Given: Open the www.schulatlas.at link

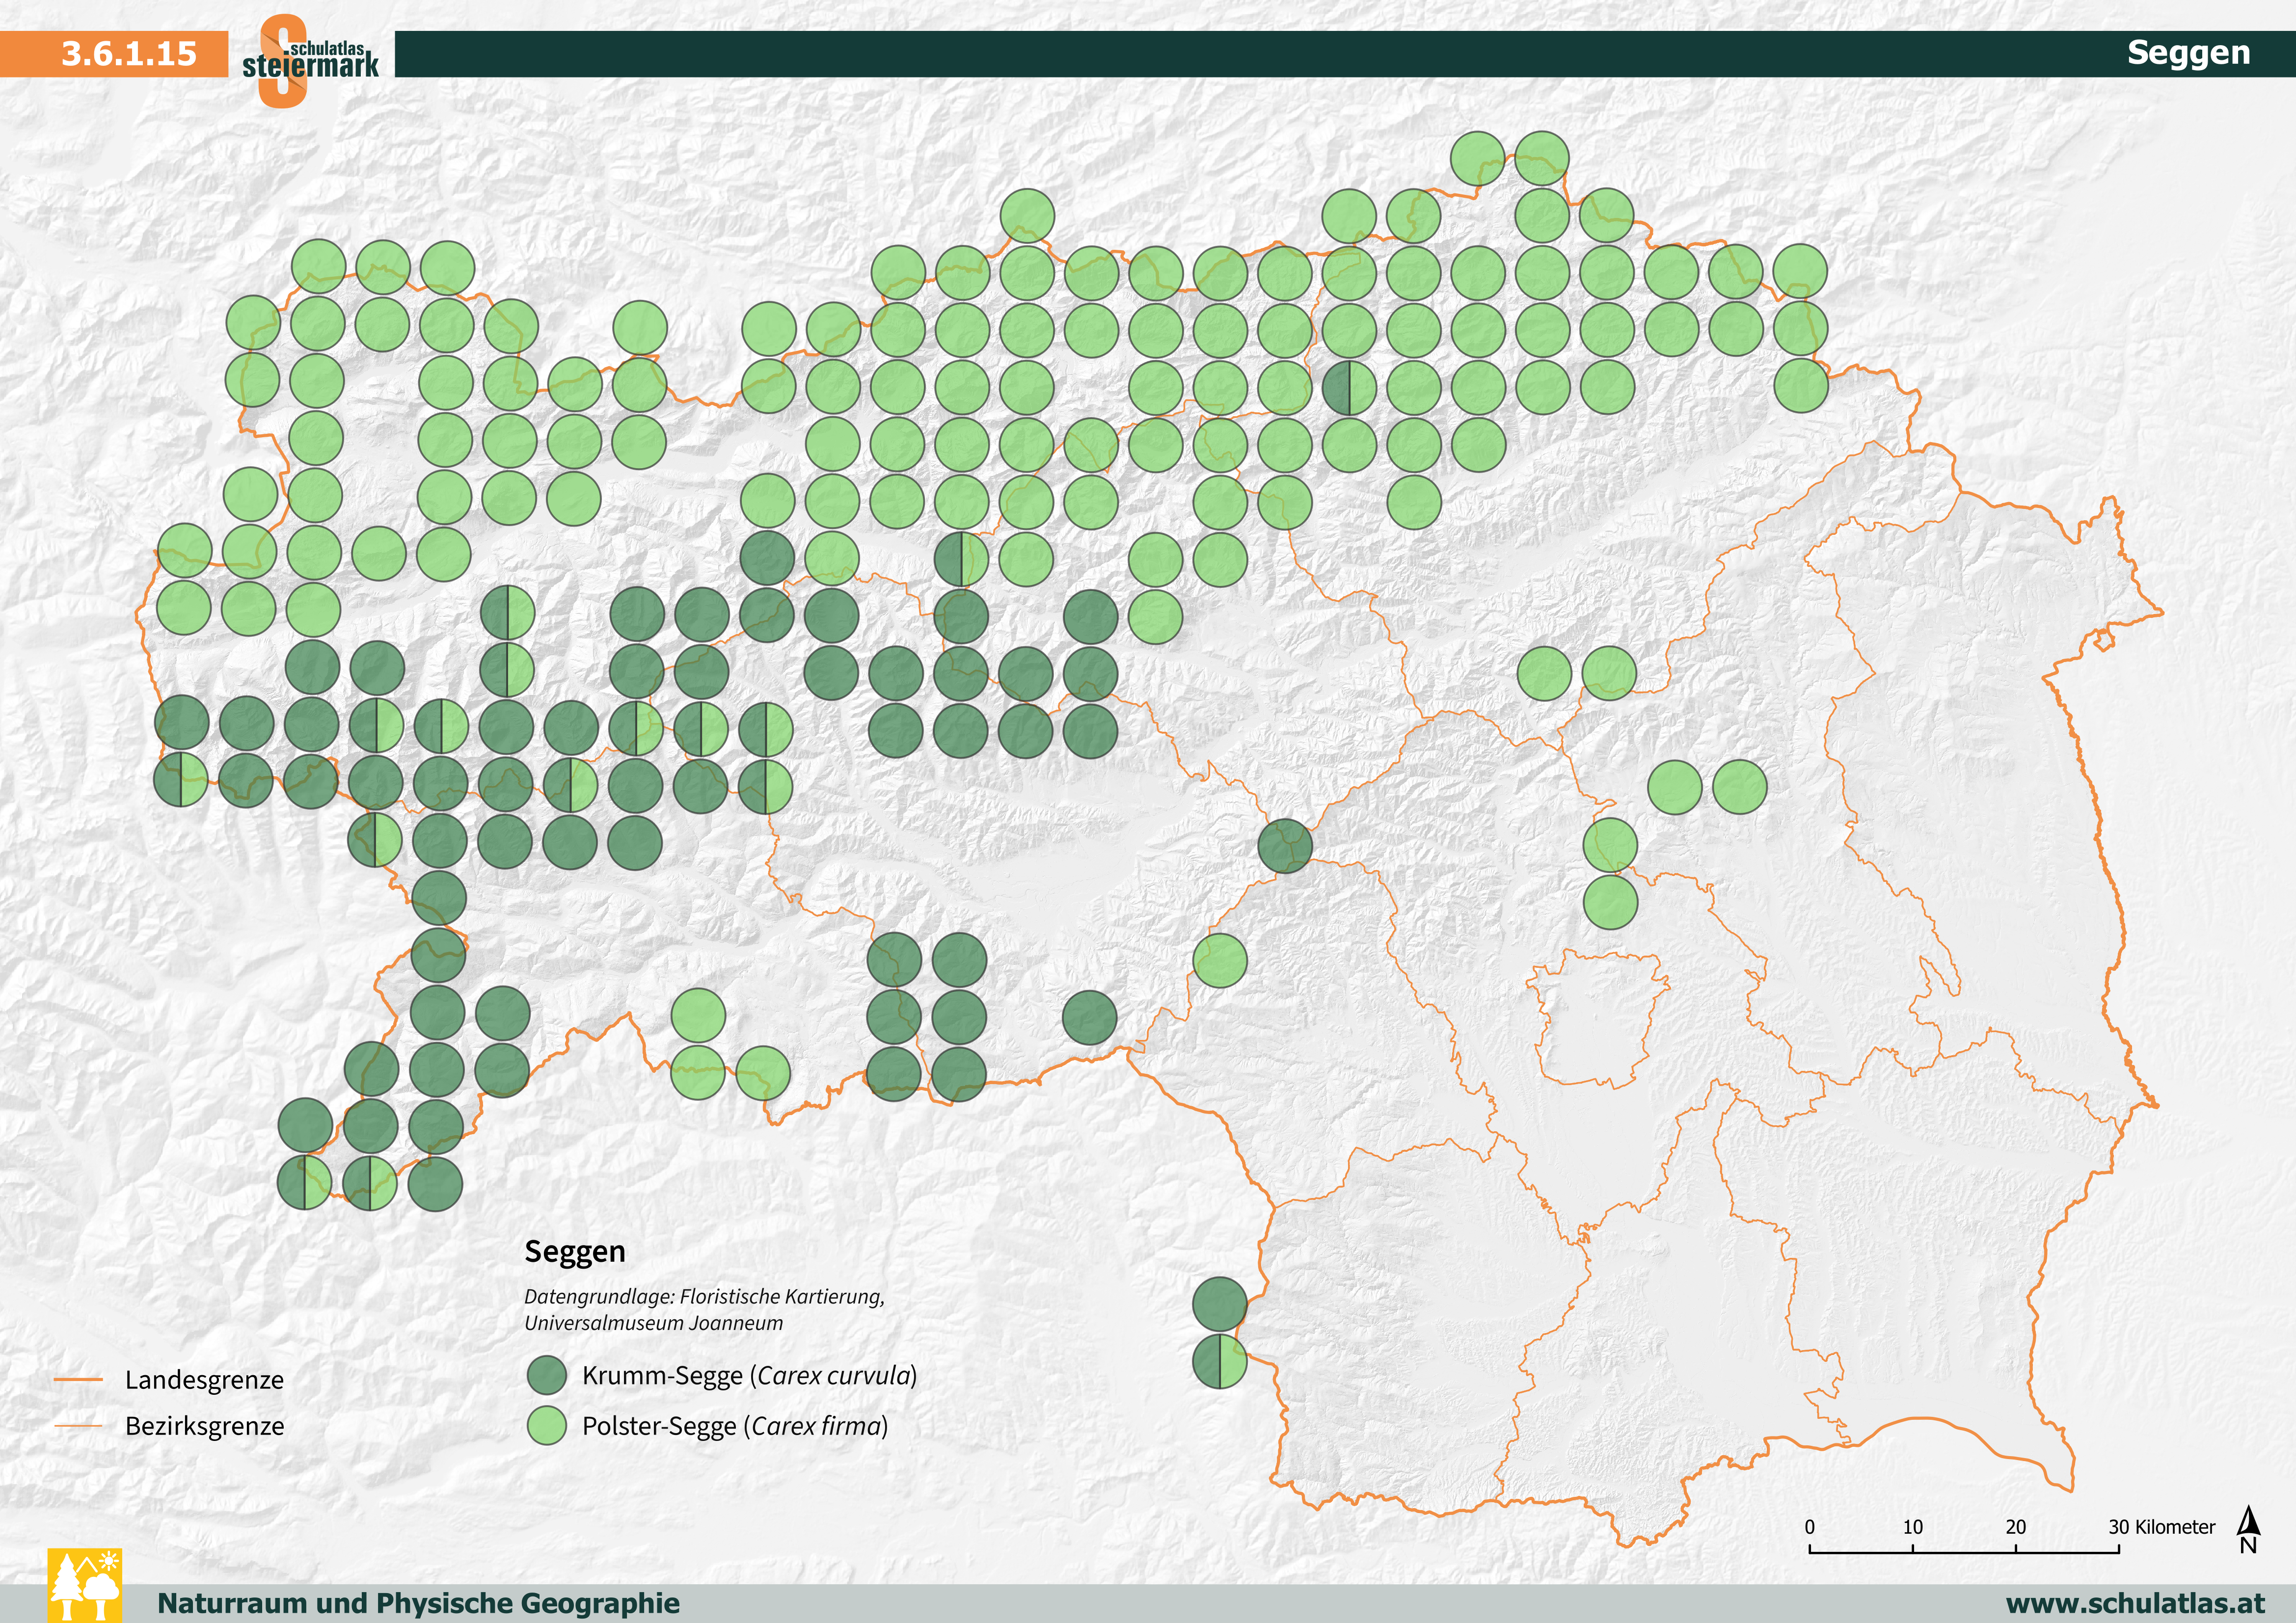Looking at the screenshot, I should (x=2135, y=1603).
